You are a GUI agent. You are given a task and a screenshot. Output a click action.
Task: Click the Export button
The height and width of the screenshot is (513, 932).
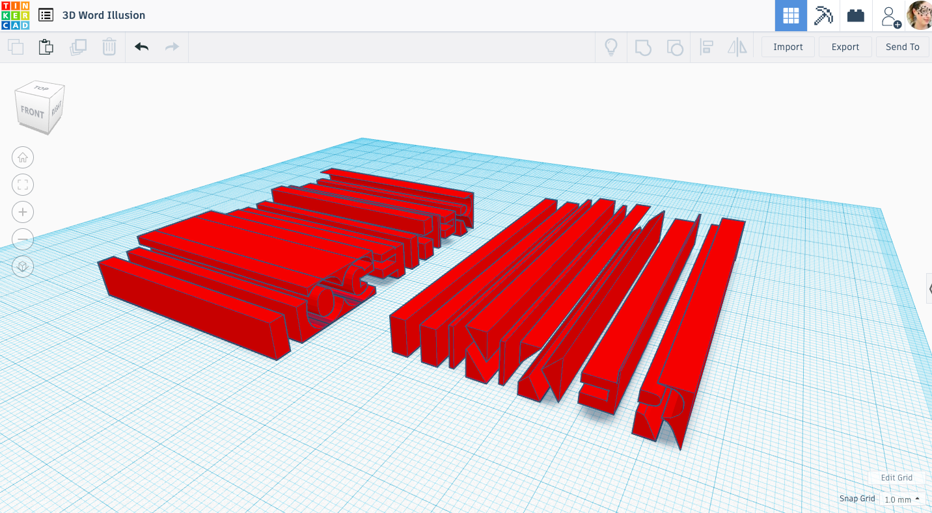coord(845,47)
